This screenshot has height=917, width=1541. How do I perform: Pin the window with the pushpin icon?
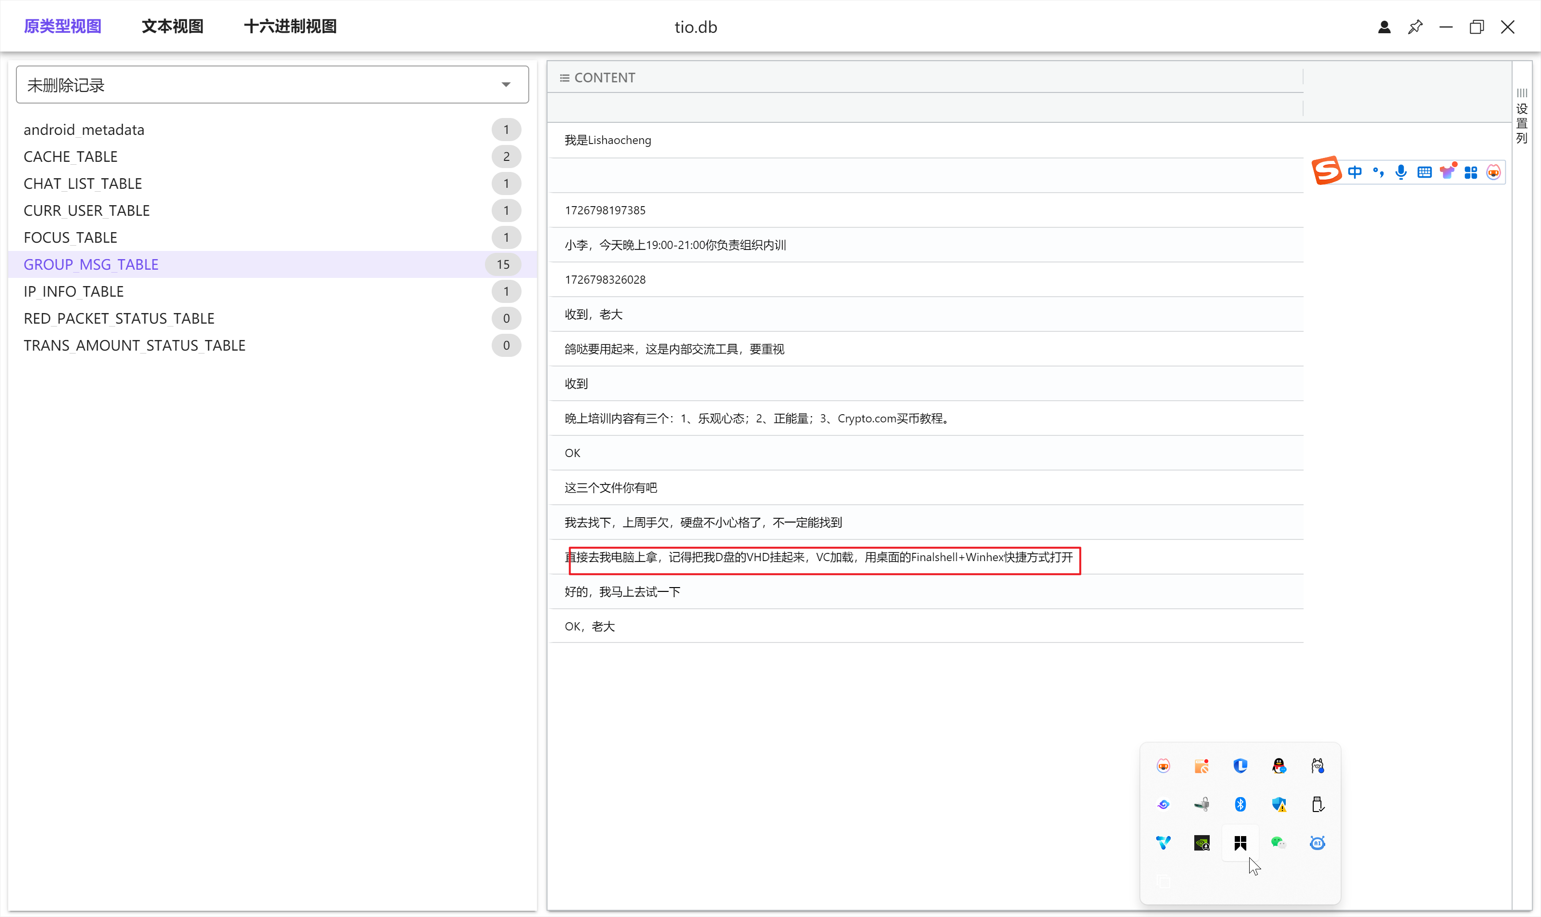click(1415, 27)
